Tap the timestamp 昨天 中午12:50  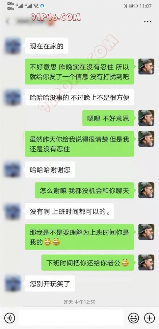(x=79, y=302)
